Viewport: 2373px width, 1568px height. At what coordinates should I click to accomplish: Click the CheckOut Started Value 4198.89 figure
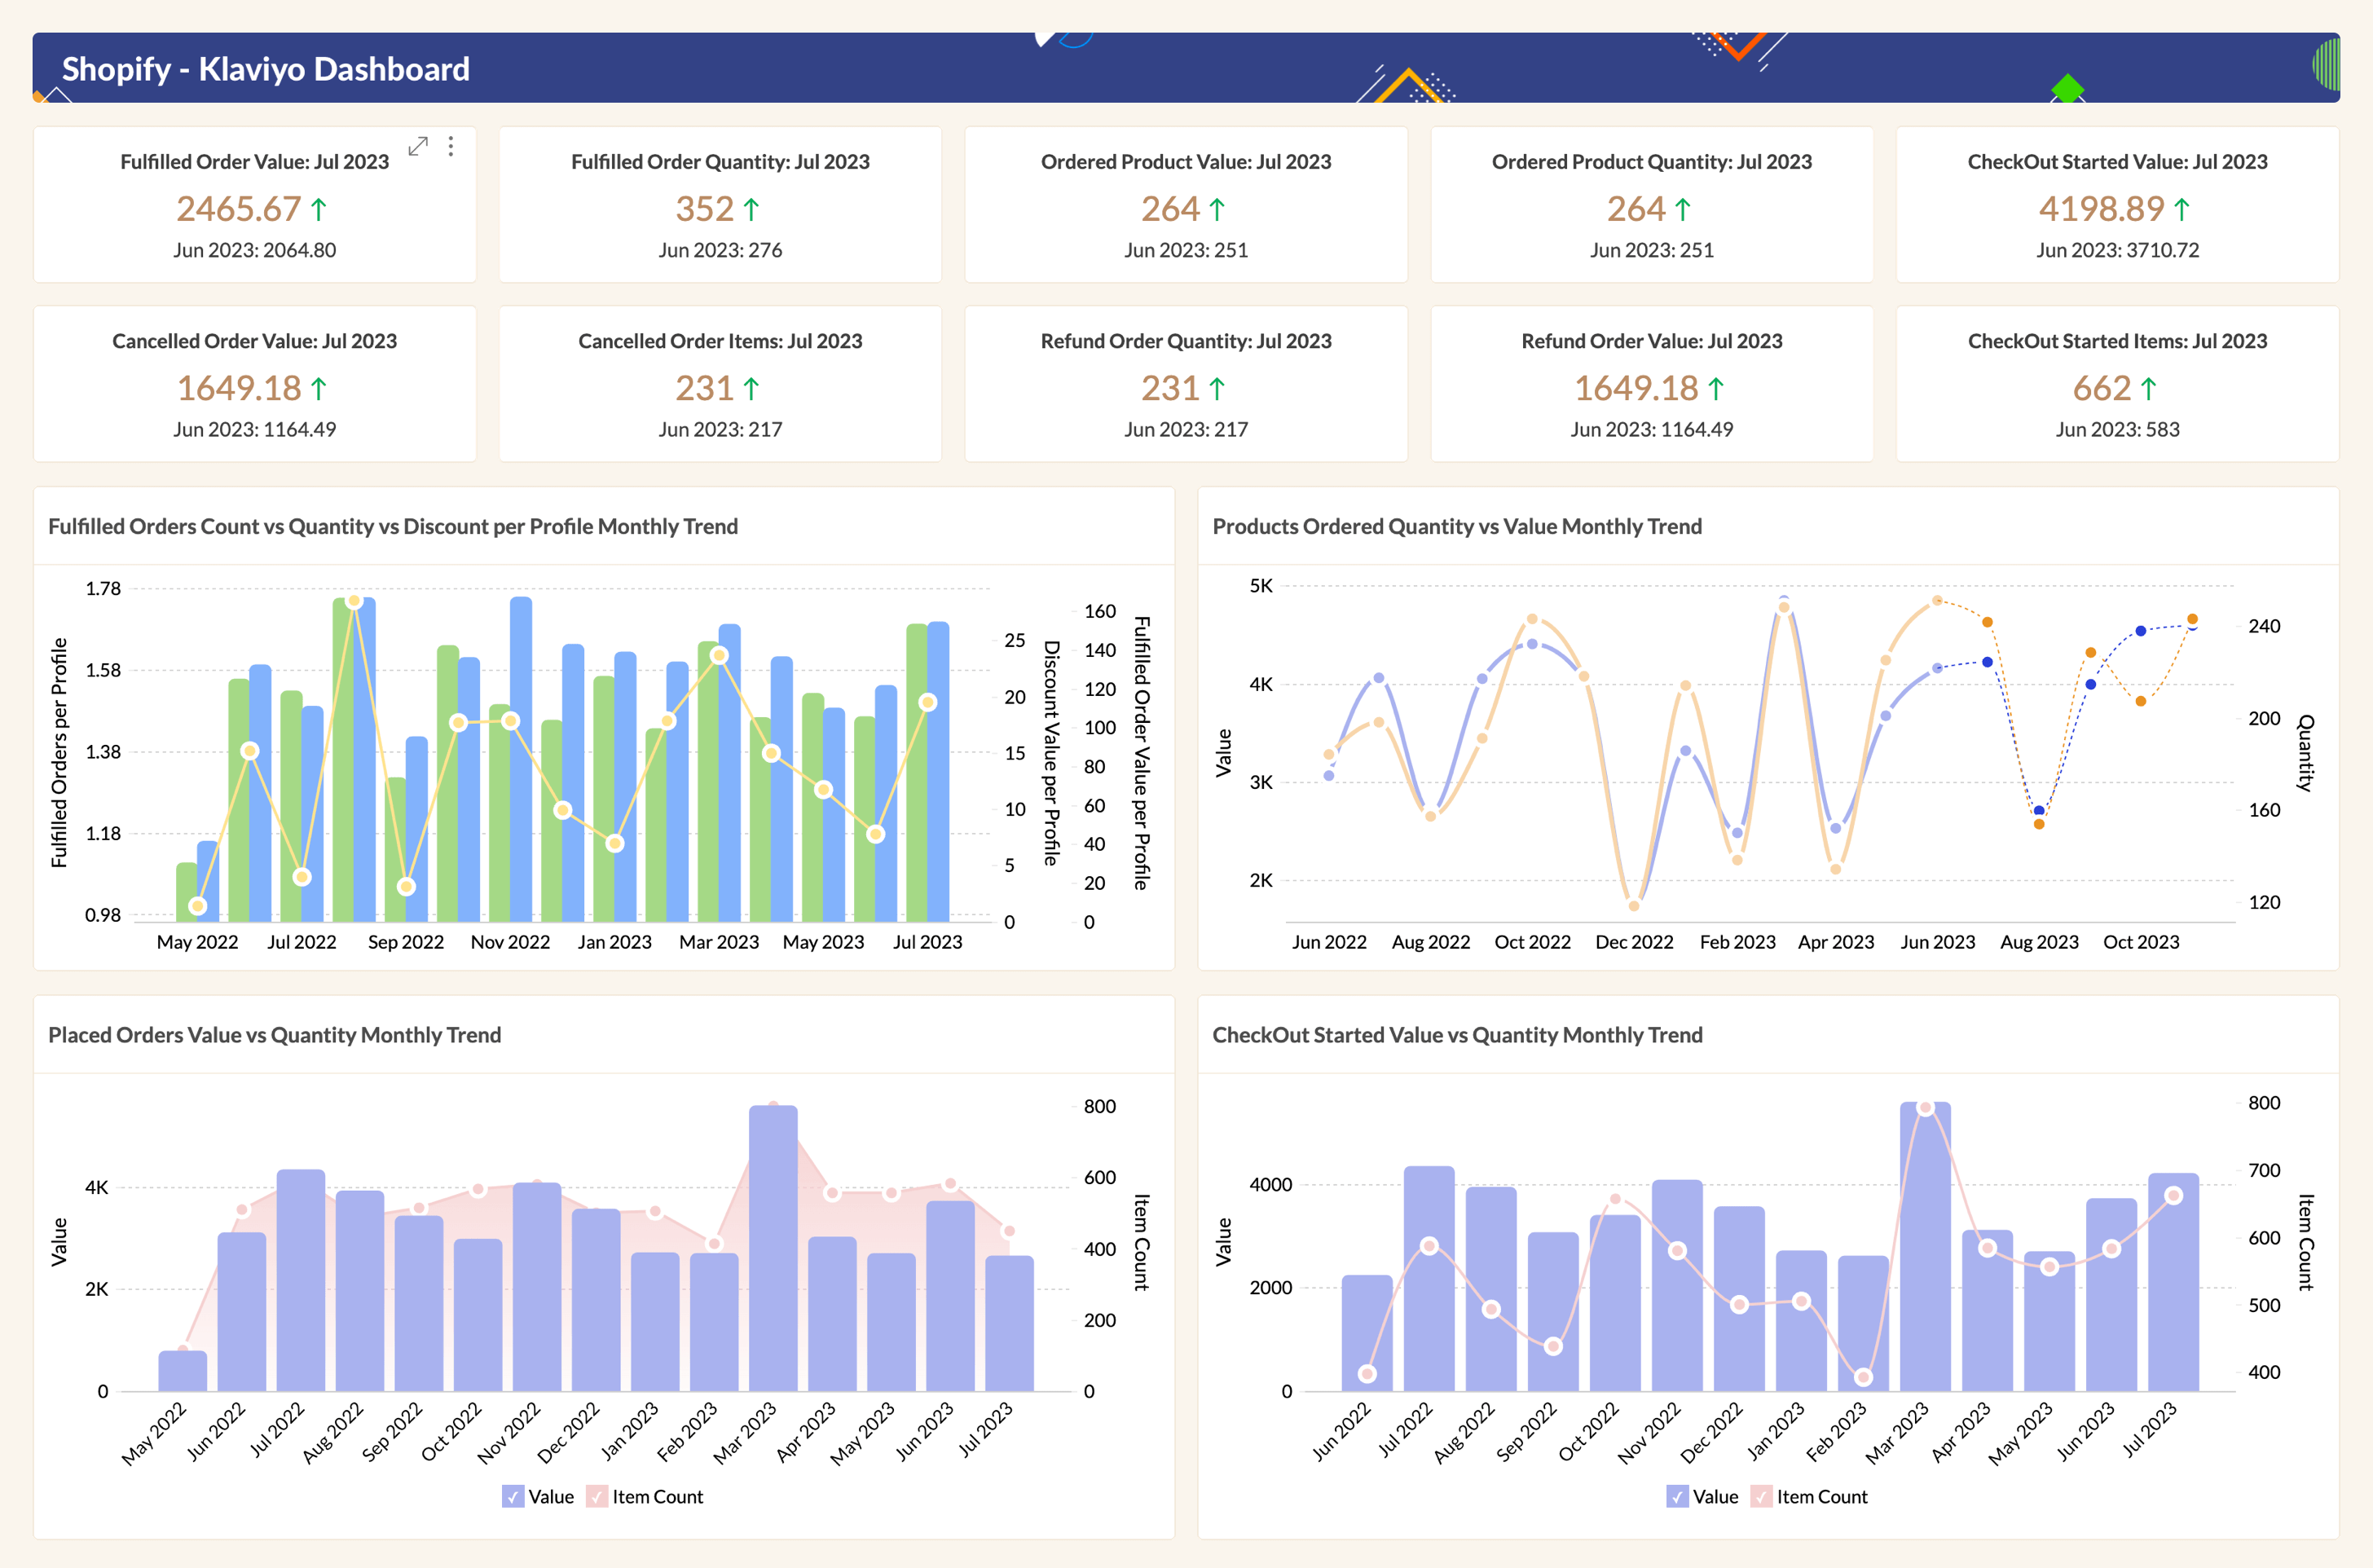2102,209
